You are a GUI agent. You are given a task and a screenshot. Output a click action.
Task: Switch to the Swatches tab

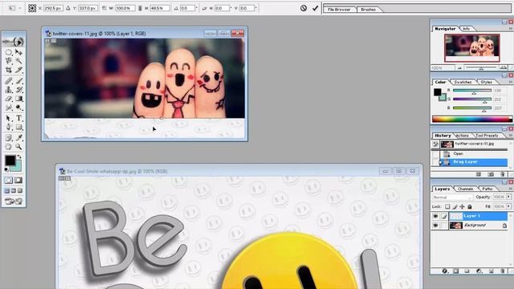(x=463, y=82)
